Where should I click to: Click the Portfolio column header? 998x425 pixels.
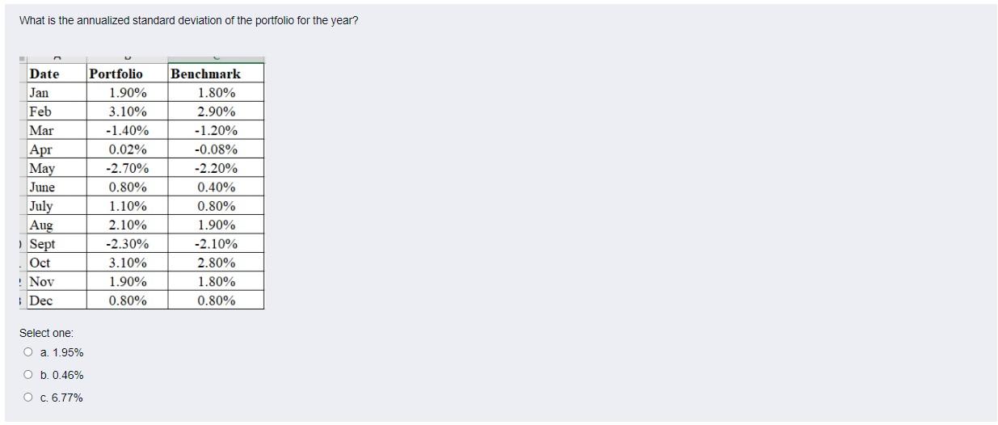(116, 74)
